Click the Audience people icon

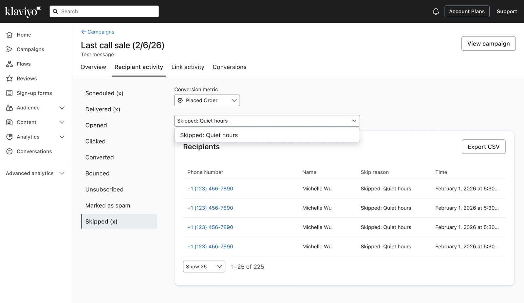[x=9, y=108]
